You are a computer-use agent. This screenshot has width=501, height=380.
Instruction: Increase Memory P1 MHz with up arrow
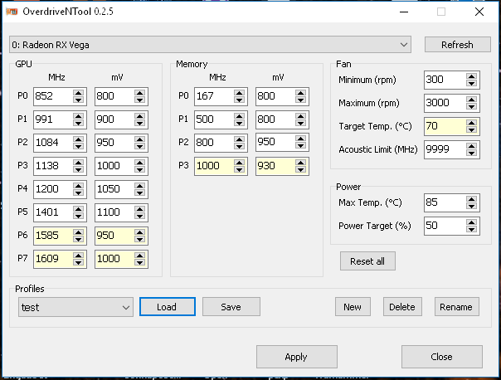(x=239, y=116)
